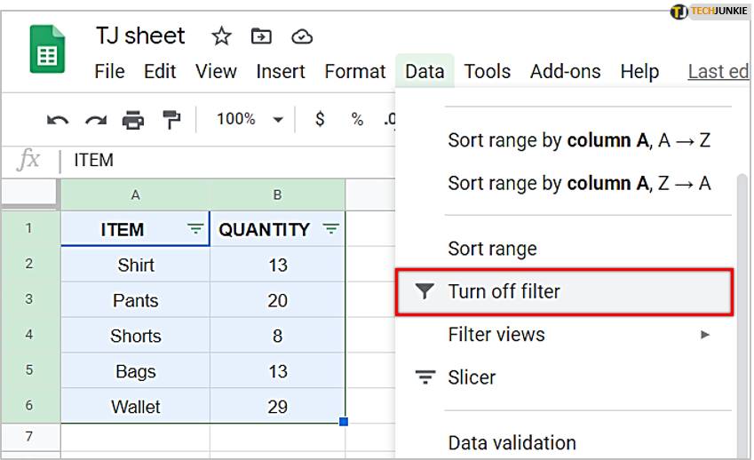
Task: Expand the Filter views submenu
Action: tap(565, 335)
